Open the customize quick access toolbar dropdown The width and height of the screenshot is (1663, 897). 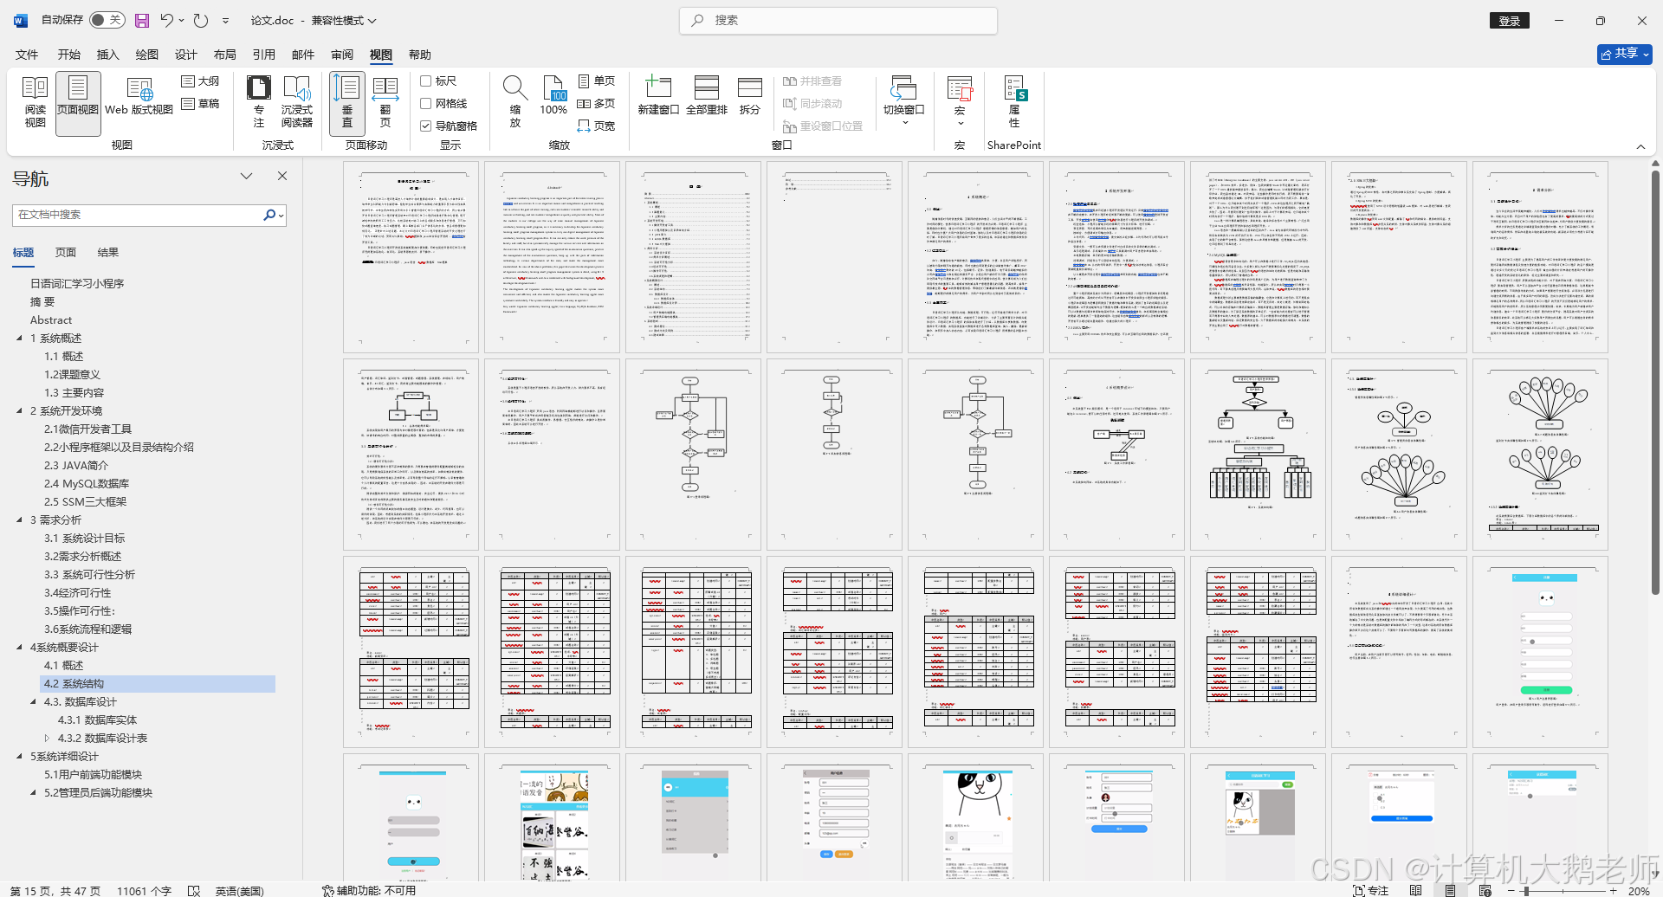tap(226, 20)
